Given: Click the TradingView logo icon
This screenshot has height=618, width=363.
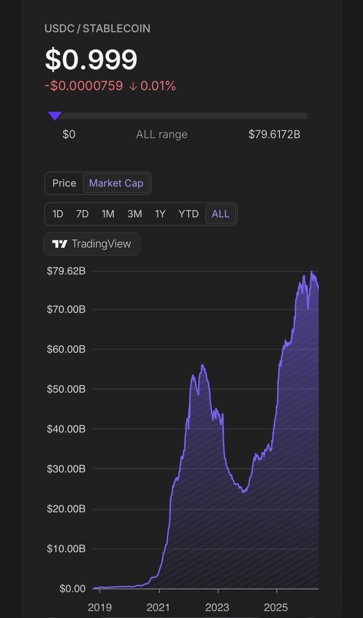Looking at the screenshot, I should [x=60, y=244].
